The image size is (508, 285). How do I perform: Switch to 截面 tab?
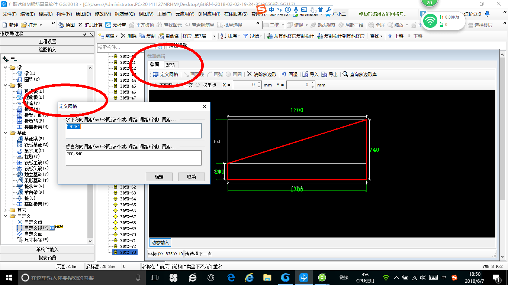154,65
